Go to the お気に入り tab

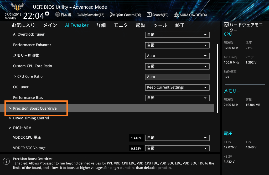click(23, 25)
